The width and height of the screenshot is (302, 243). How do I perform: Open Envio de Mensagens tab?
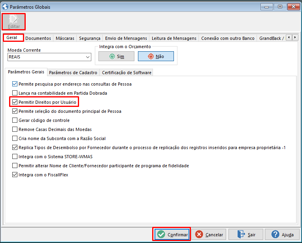126,38
